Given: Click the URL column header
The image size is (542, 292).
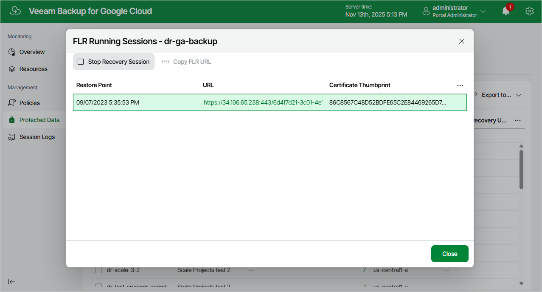Looking at the screenshot, I should 208,85.
